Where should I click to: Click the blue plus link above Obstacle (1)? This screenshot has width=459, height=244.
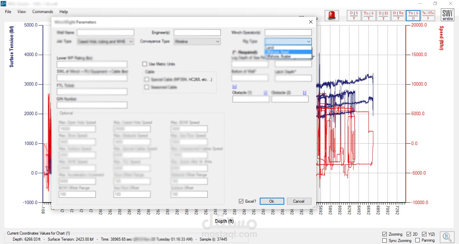[x=234, y=87]
